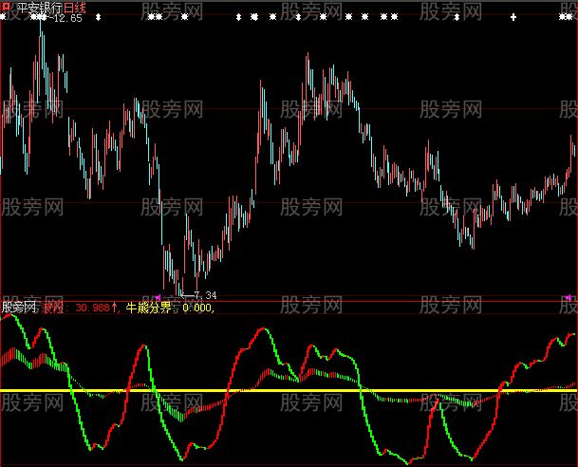Click the 0.000 value after 牛熊分界

(198, 308)
